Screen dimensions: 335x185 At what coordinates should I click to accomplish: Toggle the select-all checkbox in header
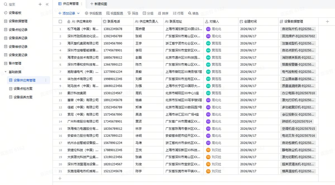[60, 21]
